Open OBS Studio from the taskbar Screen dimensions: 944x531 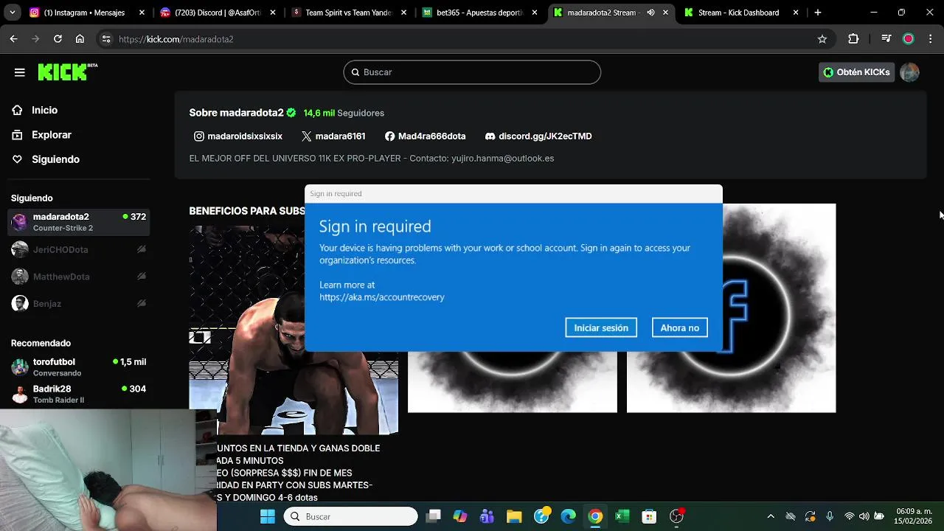pyautogui.click(x=676, y=516)
